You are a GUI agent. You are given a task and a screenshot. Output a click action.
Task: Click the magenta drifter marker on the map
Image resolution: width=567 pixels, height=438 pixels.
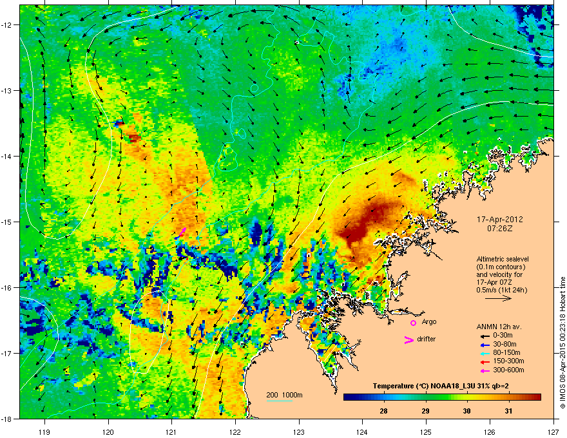182,232
